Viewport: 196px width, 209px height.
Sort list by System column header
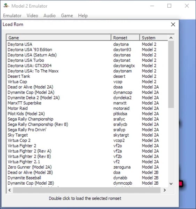click(154, 38)
